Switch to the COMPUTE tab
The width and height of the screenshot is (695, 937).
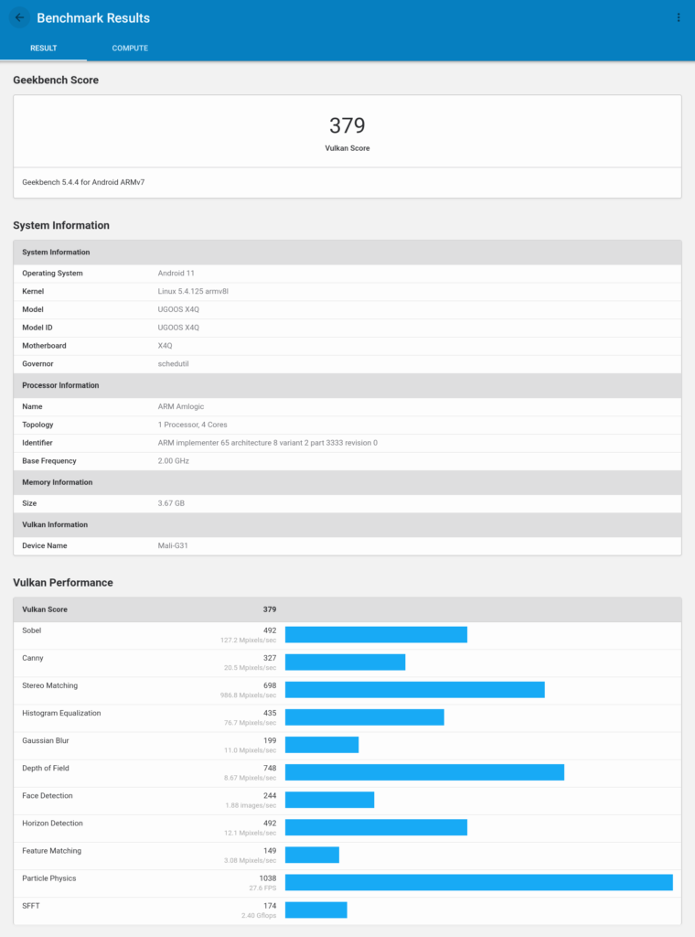click(130, 48)
